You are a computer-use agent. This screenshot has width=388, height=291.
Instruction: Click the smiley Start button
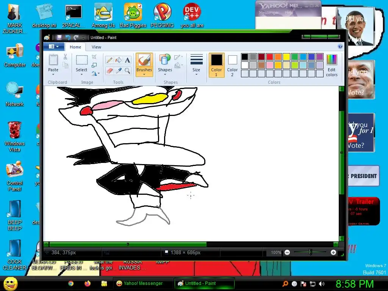(x=10, y=283)
